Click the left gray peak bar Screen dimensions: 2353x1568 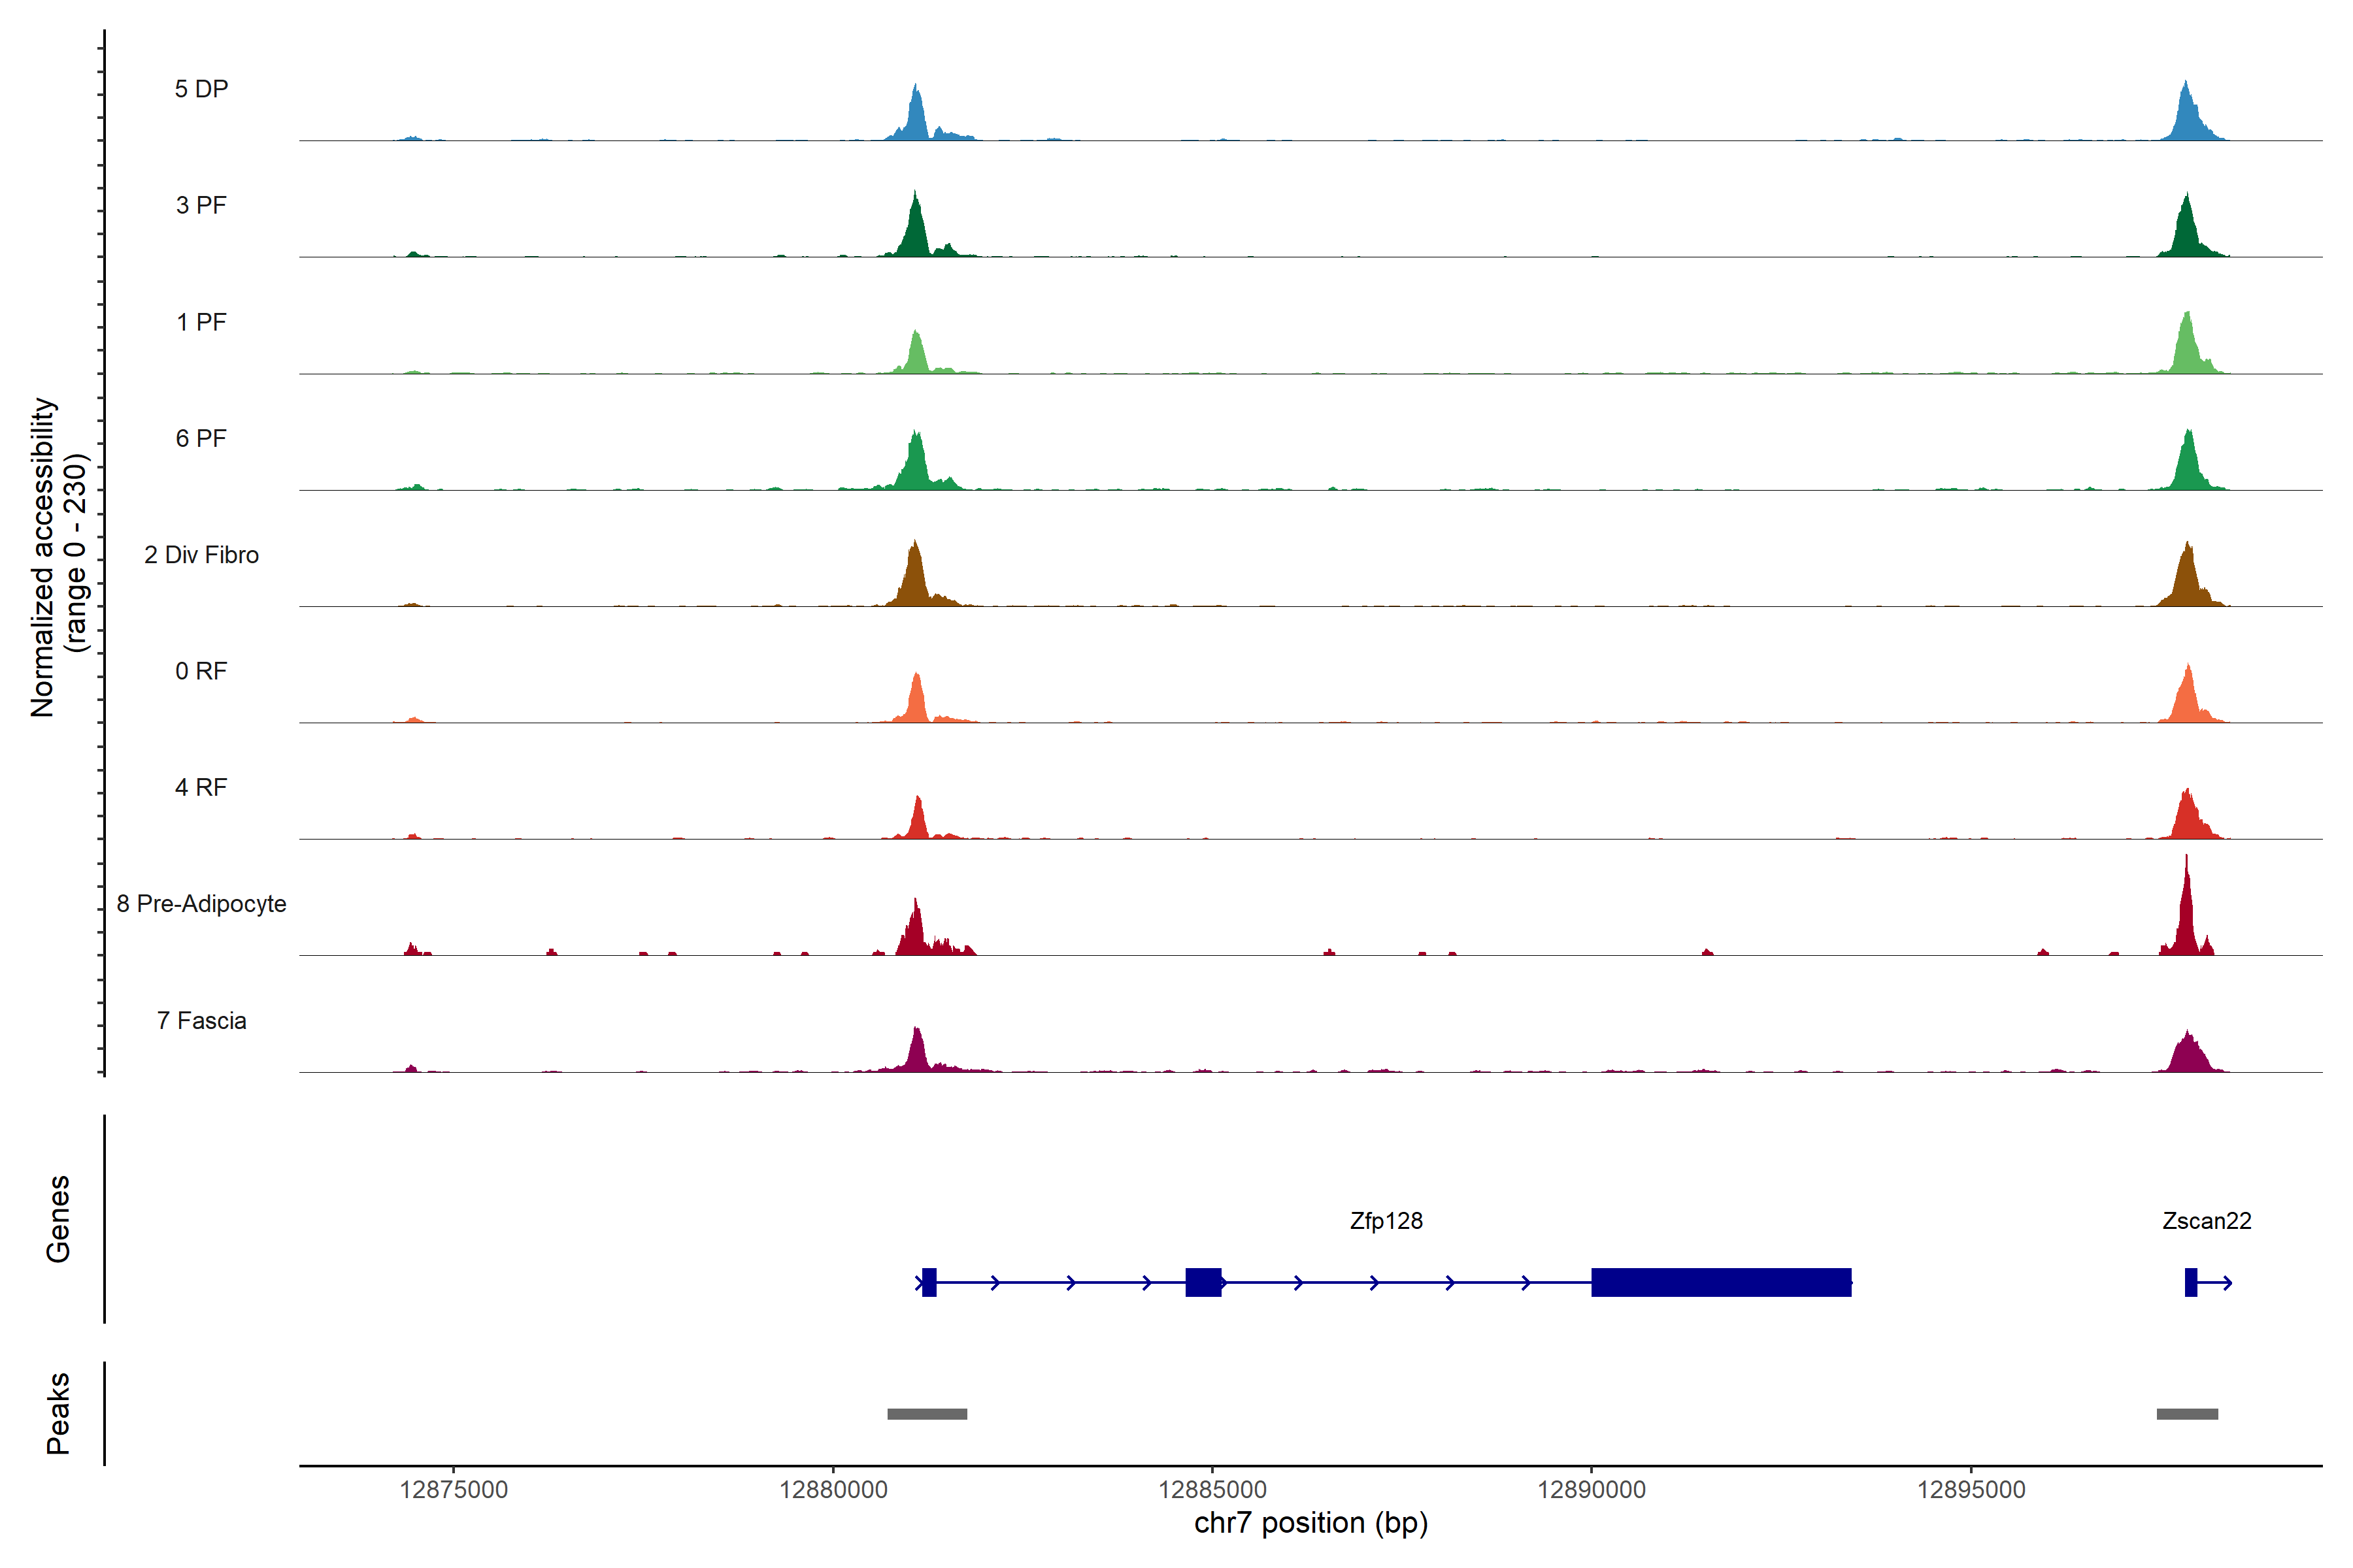[926, 1414]
